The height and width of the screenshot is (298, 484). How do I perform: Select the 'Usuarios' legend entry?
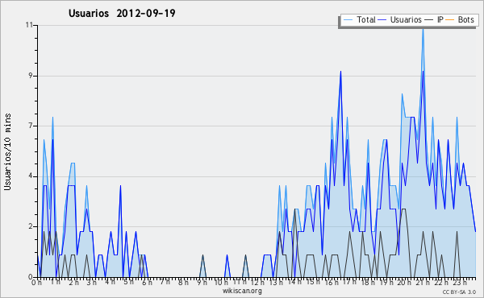tap(406, 19)
